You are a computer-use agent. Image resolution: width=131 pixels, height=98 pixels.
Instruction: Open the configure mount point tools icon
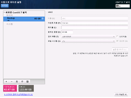coord(17,81)
